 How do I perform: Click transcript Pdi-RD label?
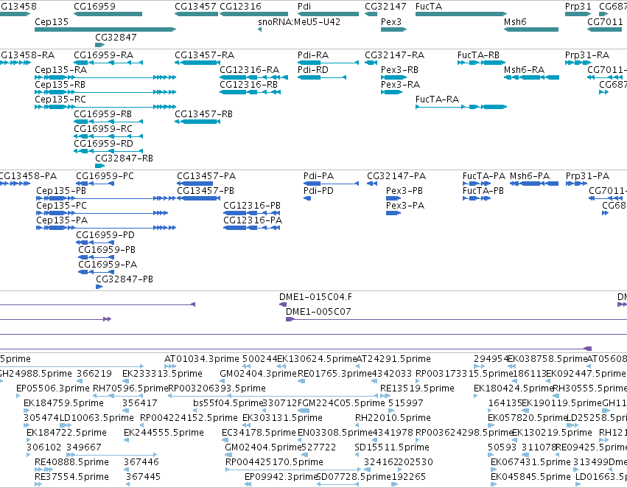(x=313, y=70)
